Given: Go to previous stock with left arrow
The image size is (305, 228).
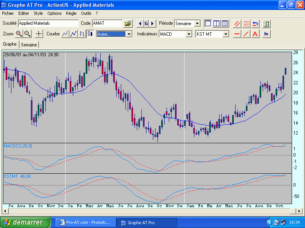Looking at the screenshot, I should (x=140, y=24).
